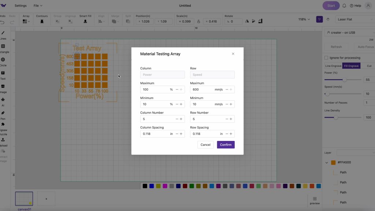
Task: Switch to Line Engrave mode
Action: (334, 66)
